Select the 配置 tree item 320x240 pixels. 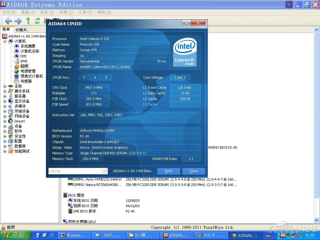point(18,141)
